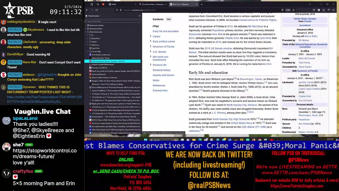Open the Bloomington, Illinois link in article
The width and height of the screenshot is (339, 191).
tap(251, 79)
